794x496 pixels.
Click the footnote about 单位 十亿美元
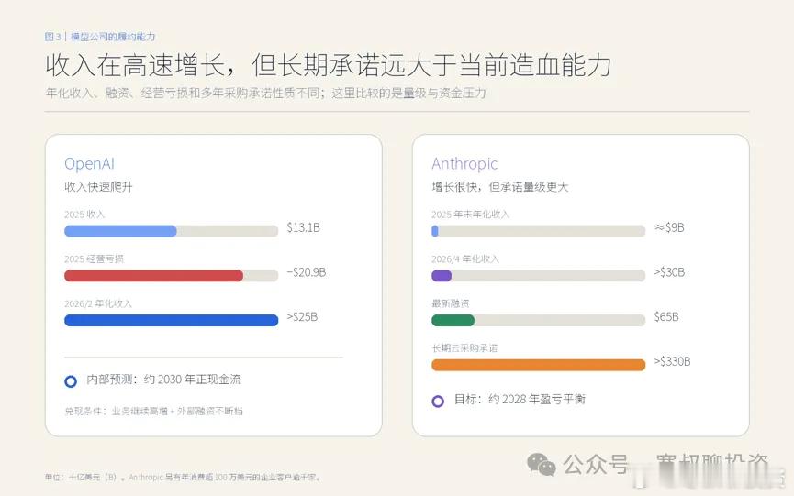[183, 477]
